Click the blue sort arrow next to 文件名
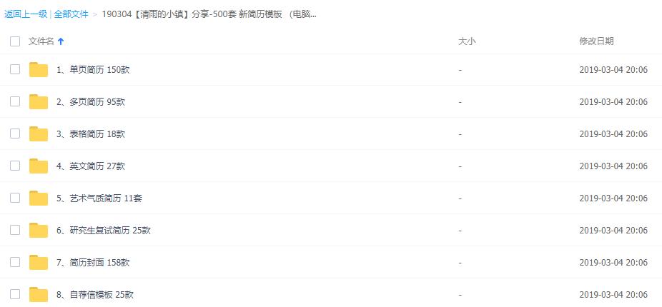This screenshot has height=307, width=662. [60, 41]
